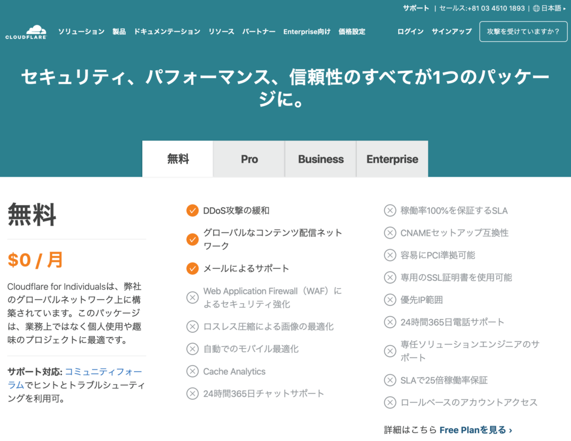Image resolution: width=571 pixels, height=441 pixels.
Task: Open the ソリューション menu
Action: pyautogui.click(x=81, y=32)
